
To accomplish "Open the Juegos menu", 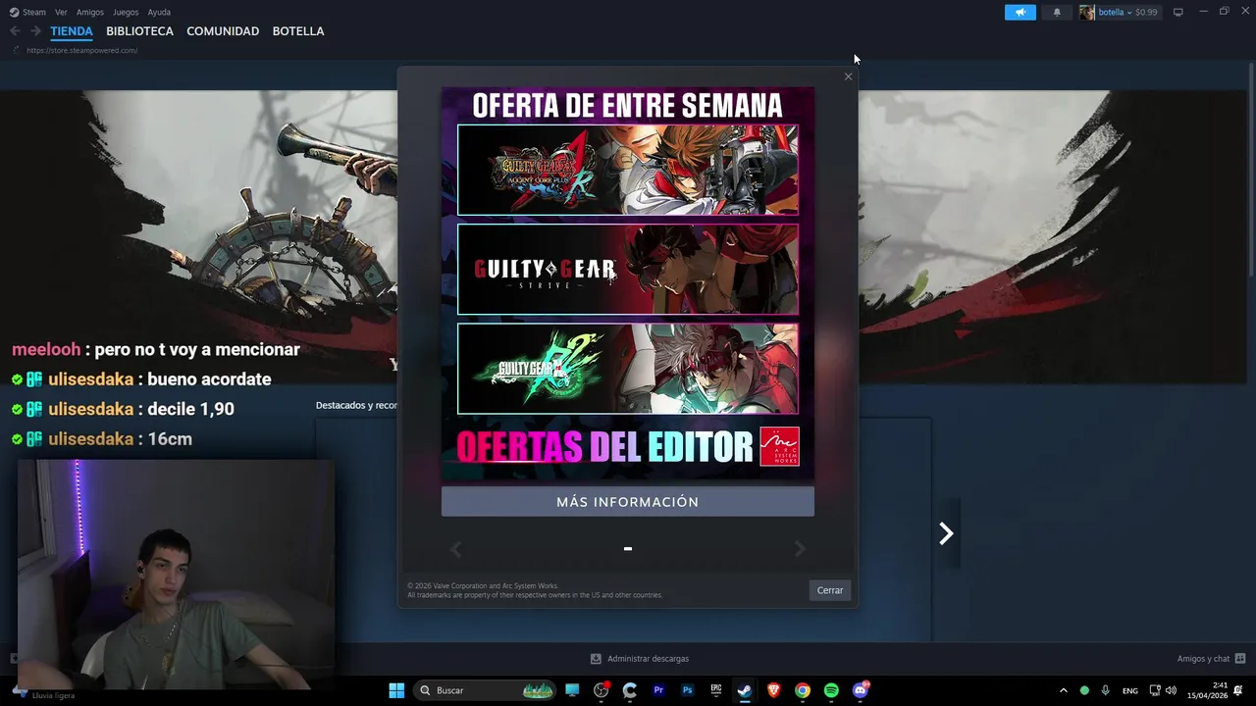I will click(x=126, y=12).
